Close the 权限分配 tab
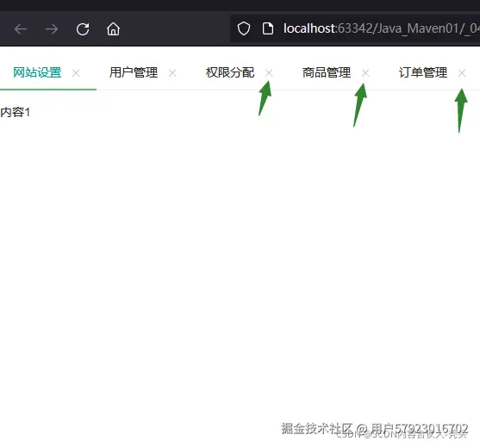Image resolution: width=480 pixels, height=447 pixels. pos(269,73)
